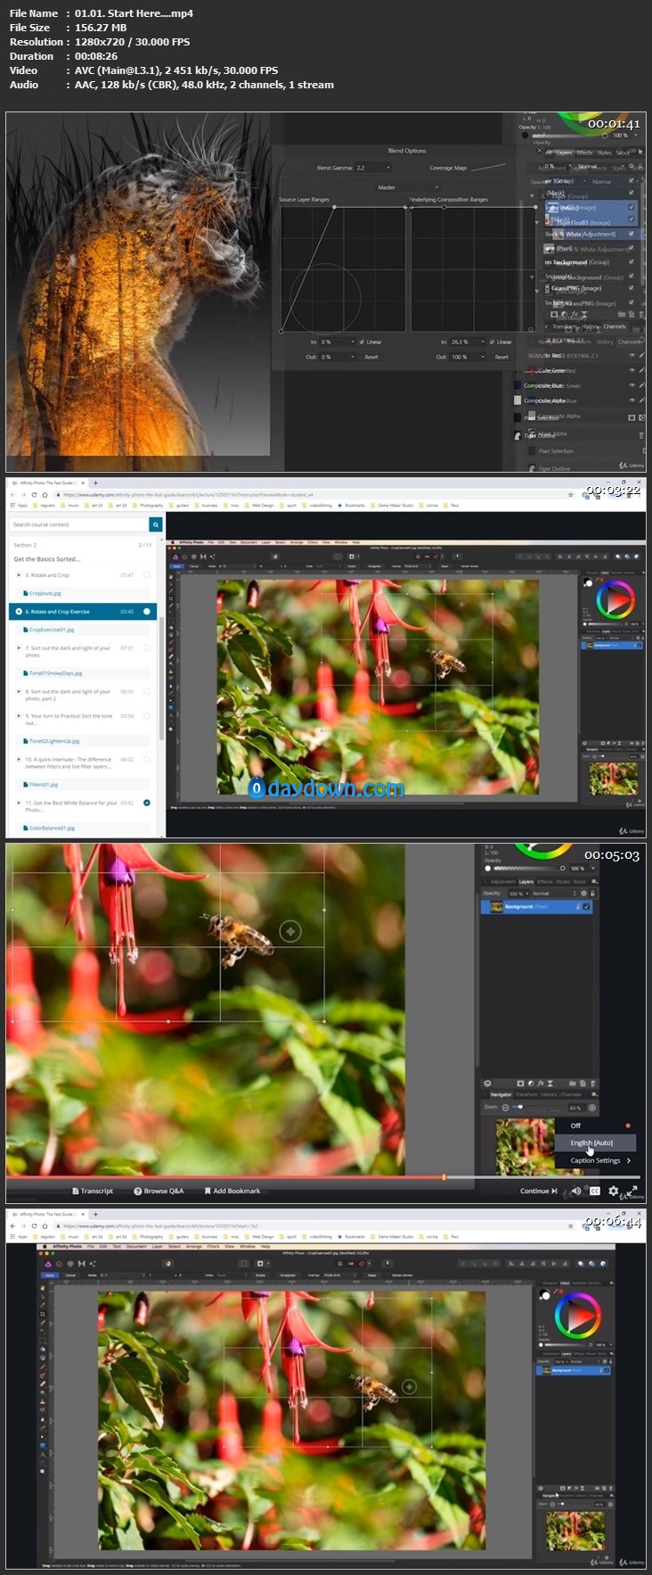This screenshot has width=652, height=1575.
Task: Open the new tab plus button in 00:03:22 frame
Action: click(x=95, y=483)
